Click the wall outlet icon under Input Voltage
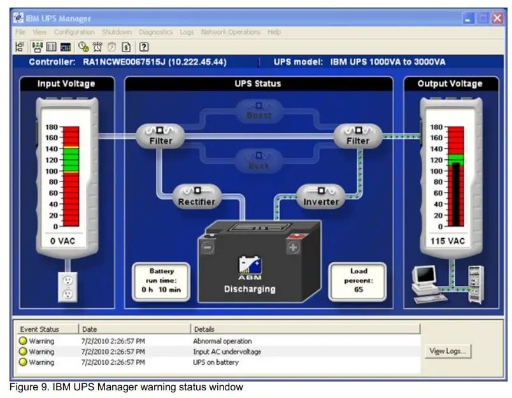 tap(68, 287)
